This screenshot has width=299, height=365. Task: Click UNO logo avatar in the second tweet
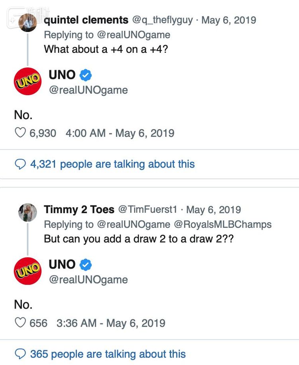[28, 271]
